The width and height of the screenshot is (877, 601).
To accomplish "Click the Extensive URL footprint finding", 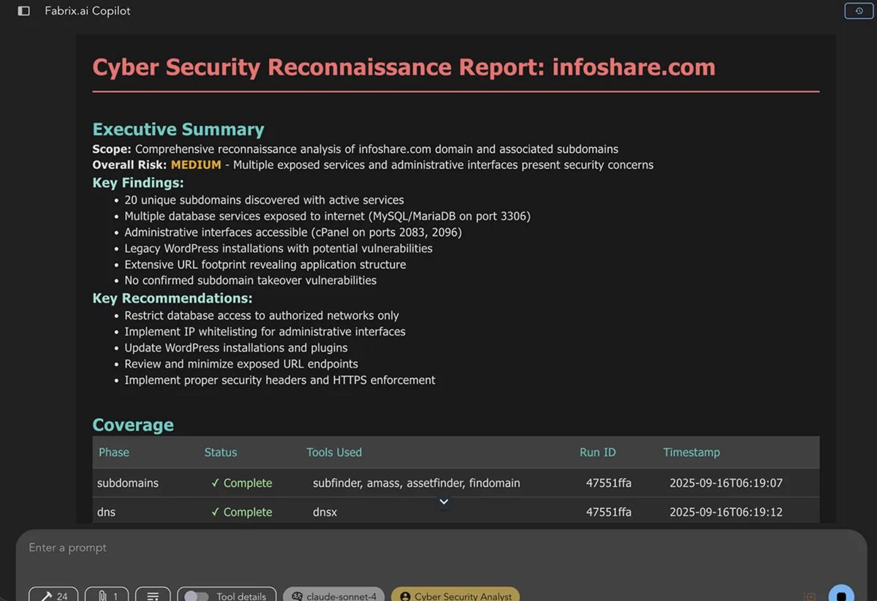I will click(265, 265).
